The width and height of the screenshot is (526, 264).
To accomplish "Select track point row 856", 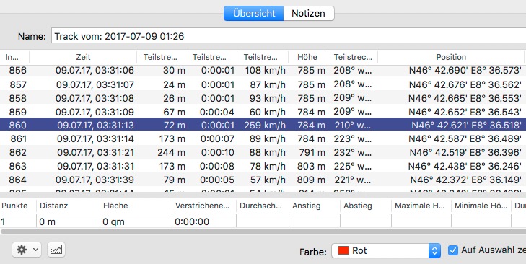I will click(263, 71).
